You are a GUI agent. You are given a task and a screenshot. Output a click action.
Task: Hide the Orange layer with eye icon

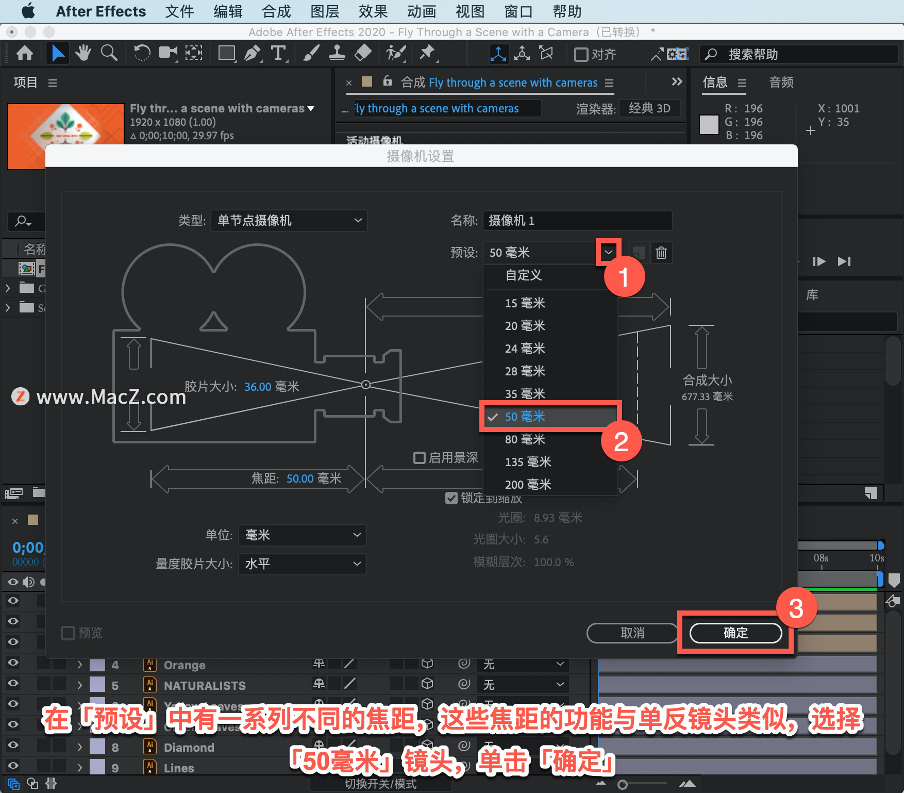click(x=13, y=663)
